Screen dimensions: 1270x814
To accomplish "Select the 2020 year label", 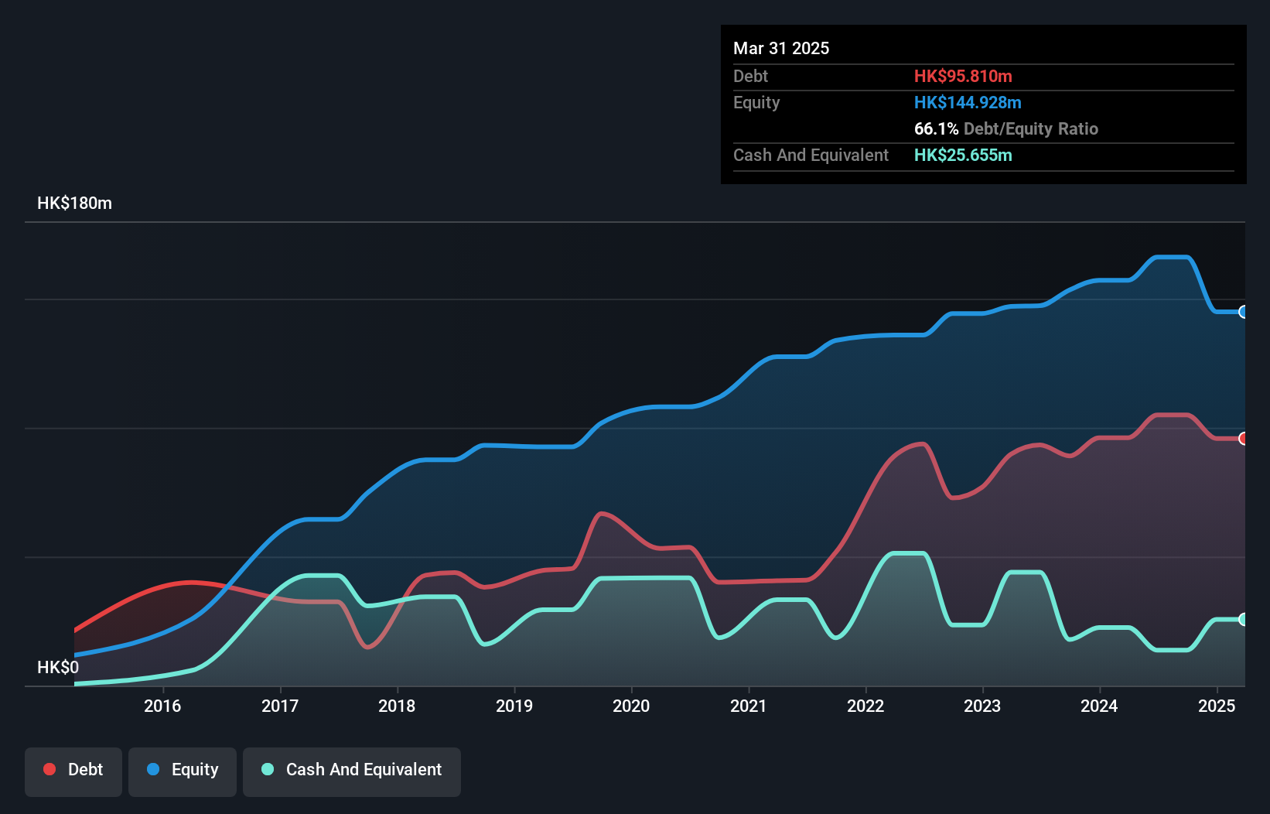I will (631, 706).
